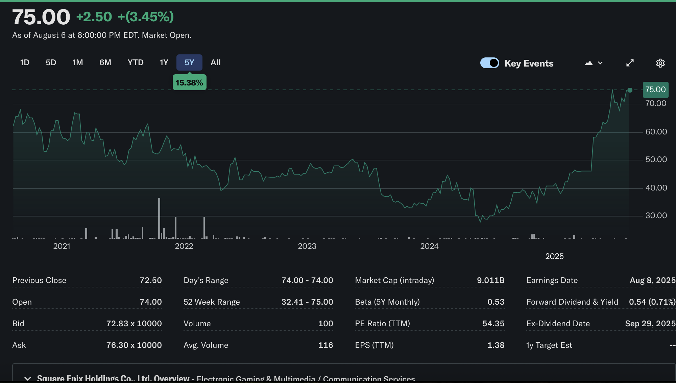This screenshot has height=383, width=676.
Task: Select the 1D time range
Action: point(25,62)
